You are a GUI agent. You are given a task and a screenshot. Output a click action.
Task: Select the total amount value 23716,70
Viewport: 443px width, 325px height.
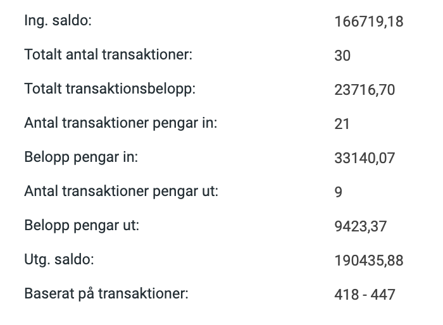(364, 90)
